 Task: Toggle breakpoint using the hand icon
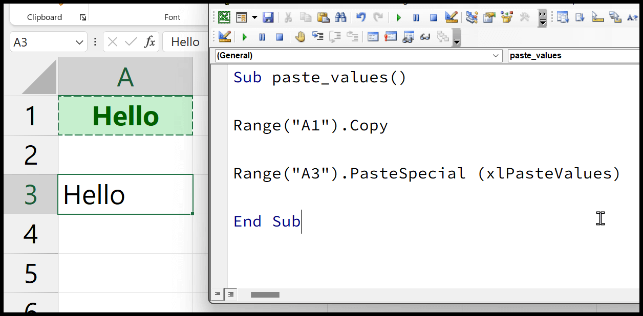coord(301,37)
